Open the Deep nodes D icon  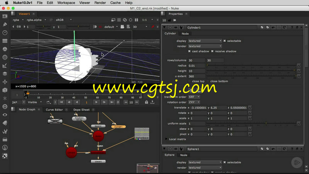click(5, 107)
